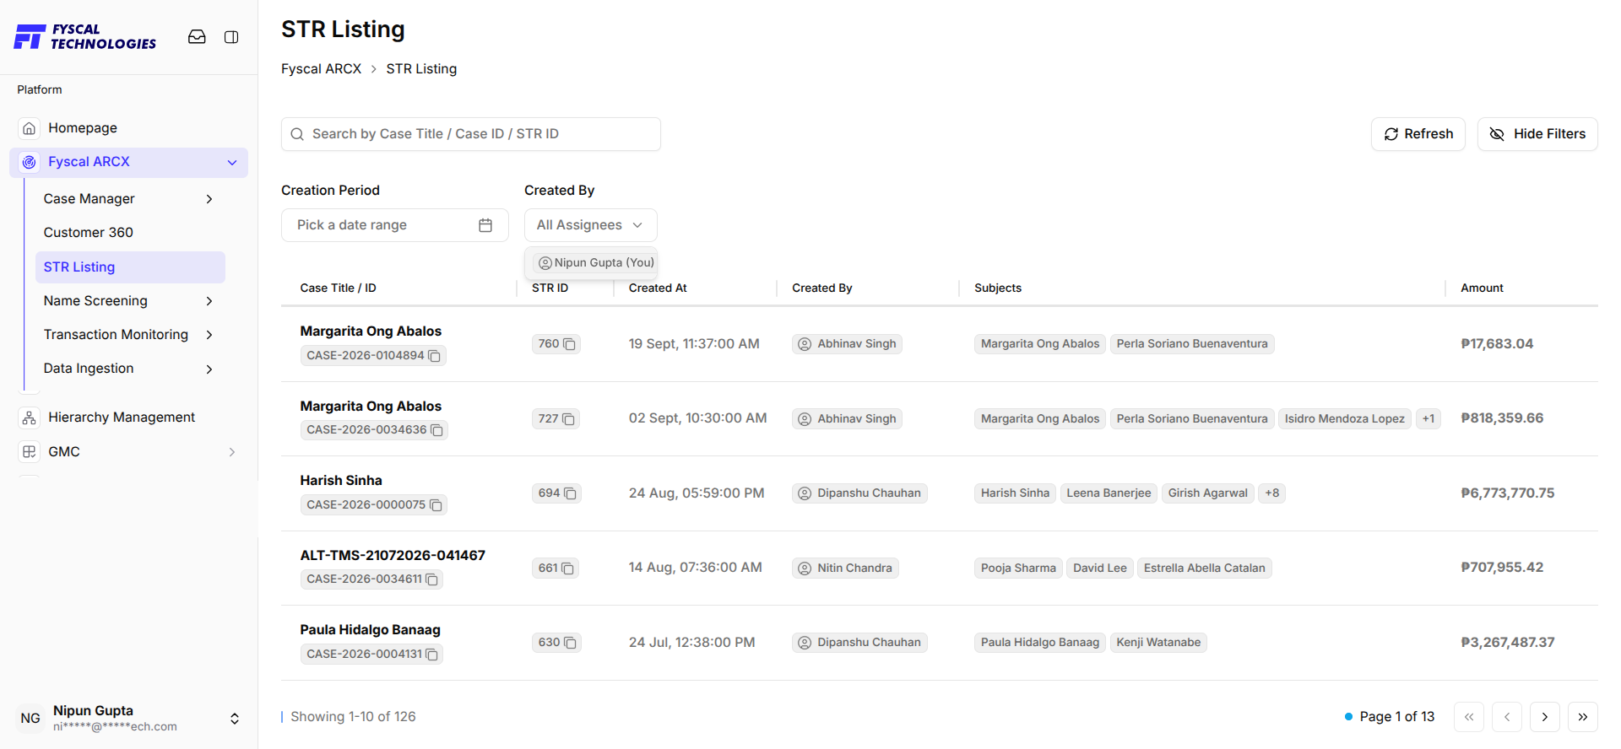
Task: Copy STR ID 694
Action: [x=571, y=493]
